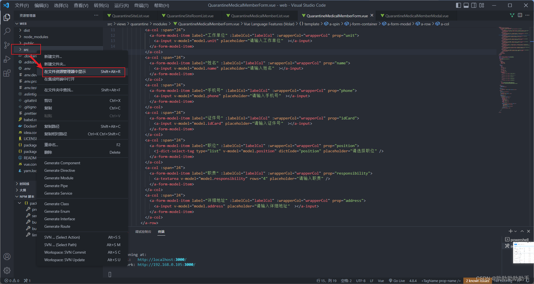Click the ports forwarded status item

coord(27,281)
